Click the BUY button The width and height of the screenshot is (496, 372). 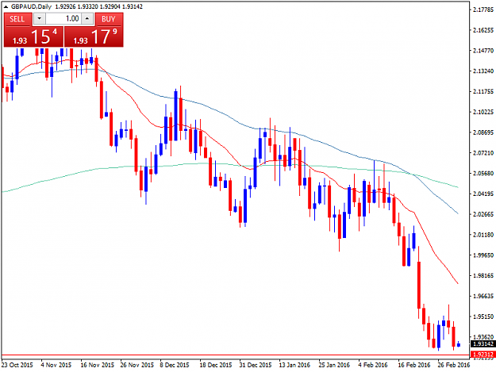click(109, 19)
